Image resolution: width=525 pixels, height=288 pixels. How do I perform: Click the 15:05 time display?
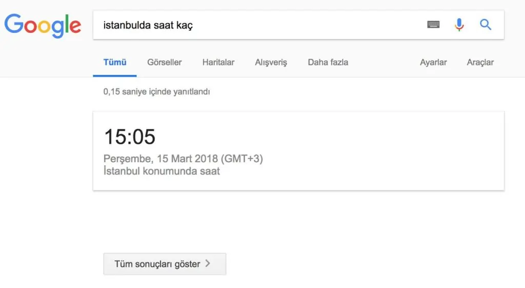[130, 137]
